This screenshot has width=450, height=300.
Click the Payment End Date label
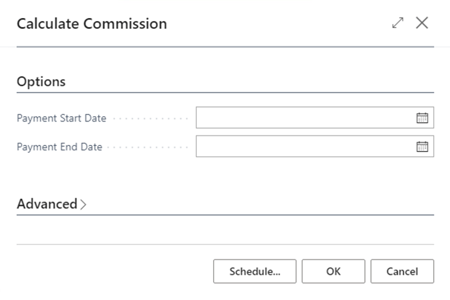pos(59,147)
